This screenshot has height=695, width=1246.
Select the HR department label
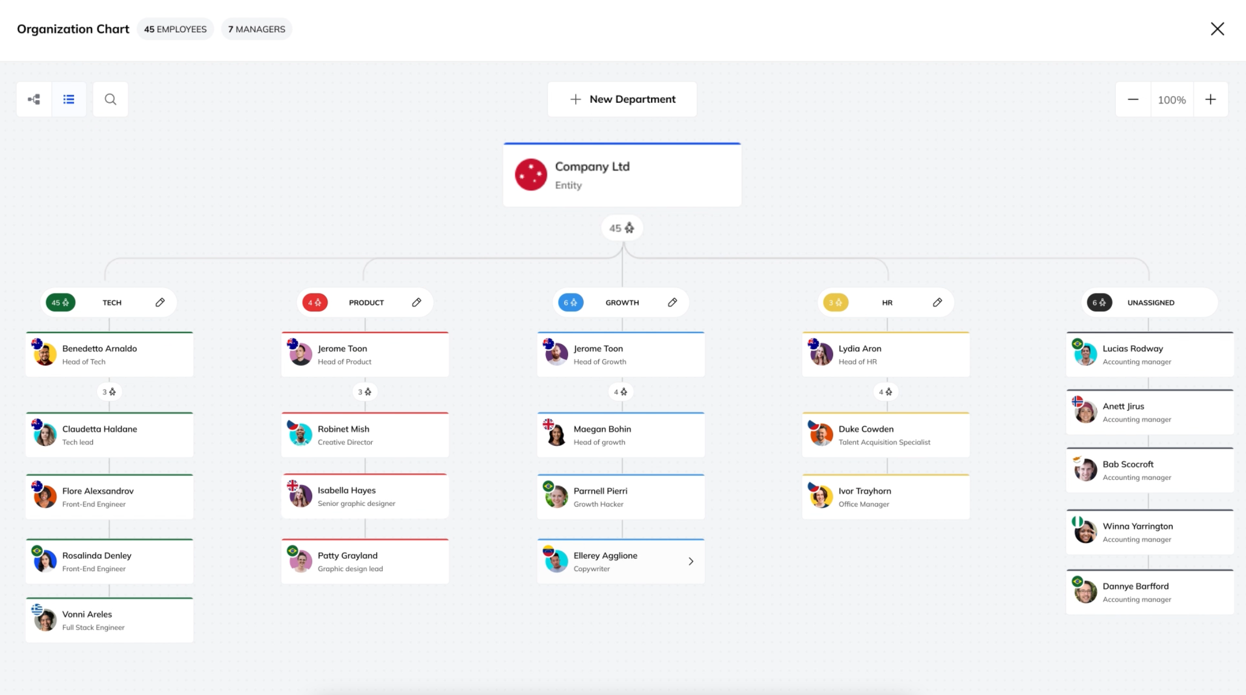[887, 302]
